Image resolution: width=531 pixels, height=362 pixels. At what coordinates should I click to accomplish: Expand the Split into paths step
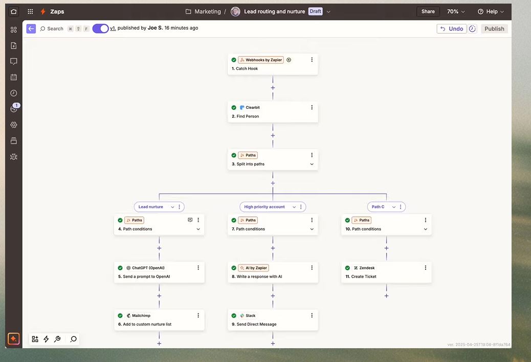point(312,164)
